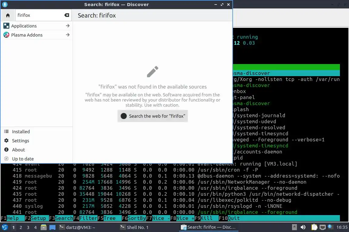Expand the Plasma Addons arrow
Viewport: 349px width, 232px height.
pos(68,35)
